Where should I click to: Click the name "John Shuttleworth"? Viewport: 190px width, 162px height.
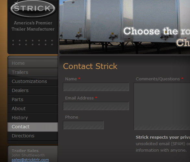click(x=28, y=155)
